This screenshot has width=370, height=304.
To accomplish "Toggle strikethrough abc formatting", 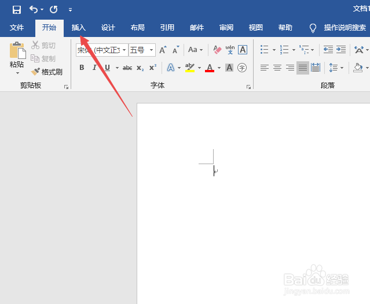I will (127, 68).
